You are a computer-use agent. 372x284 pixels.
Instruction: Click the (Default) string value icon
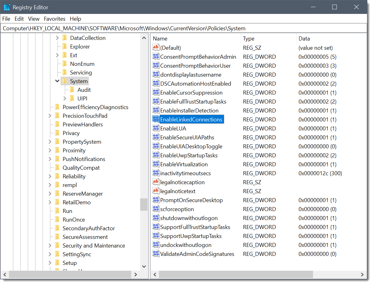[x=156, y=48]
